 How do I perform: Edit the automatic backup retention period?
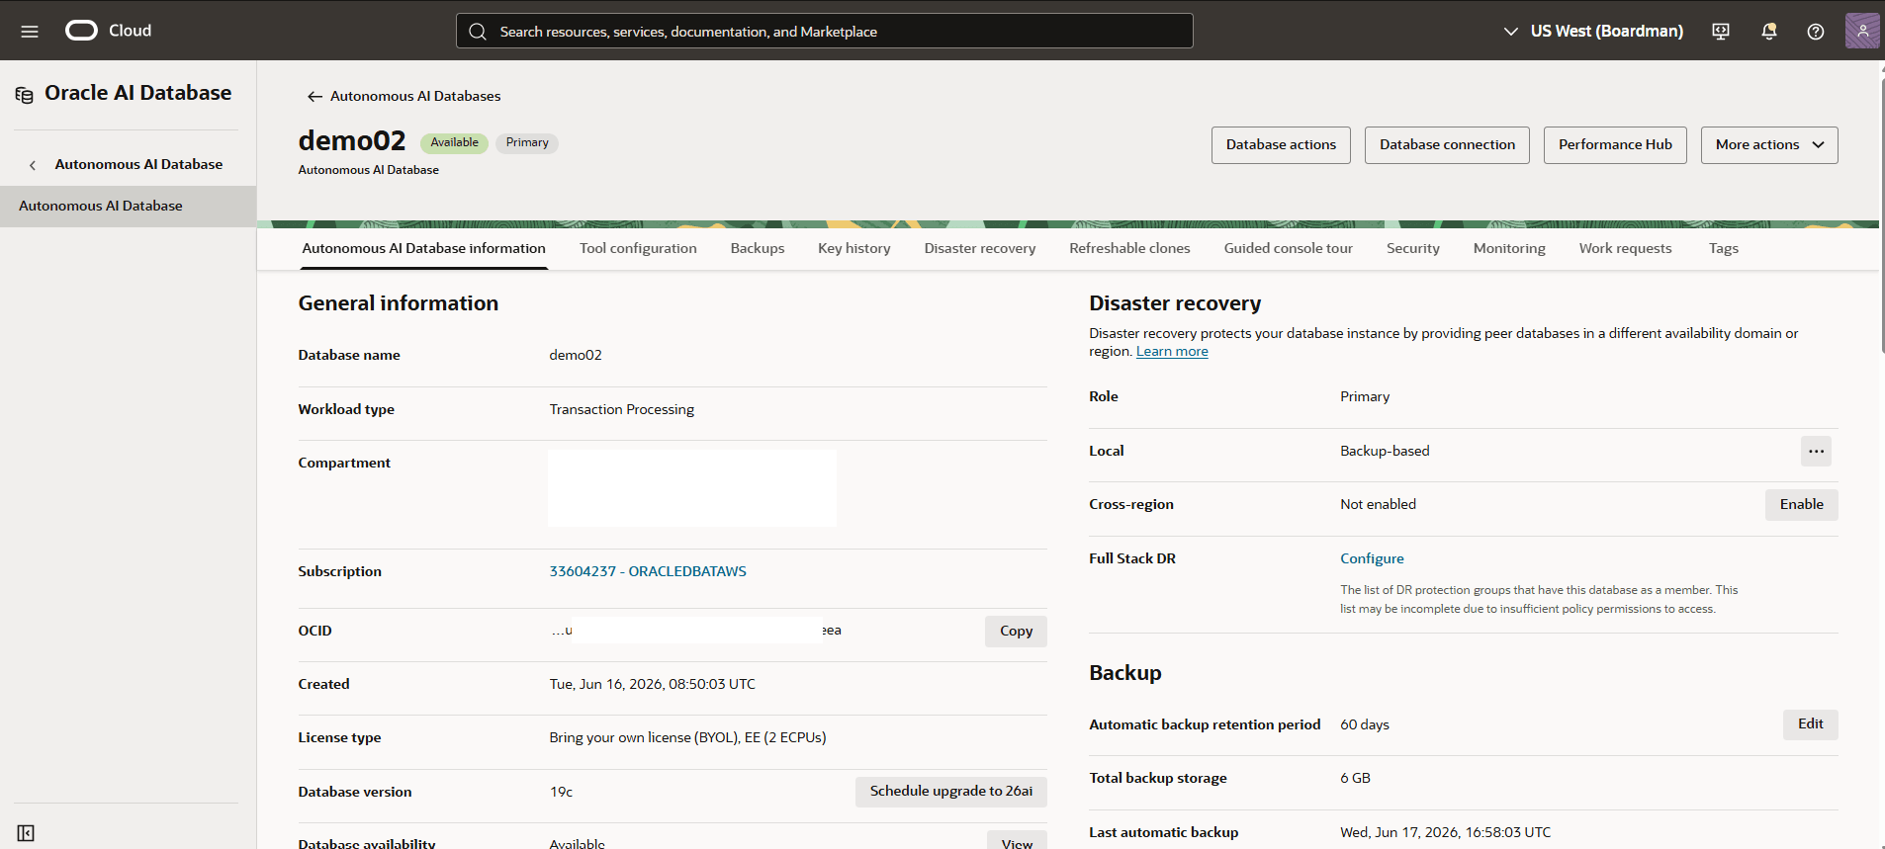1810,724
